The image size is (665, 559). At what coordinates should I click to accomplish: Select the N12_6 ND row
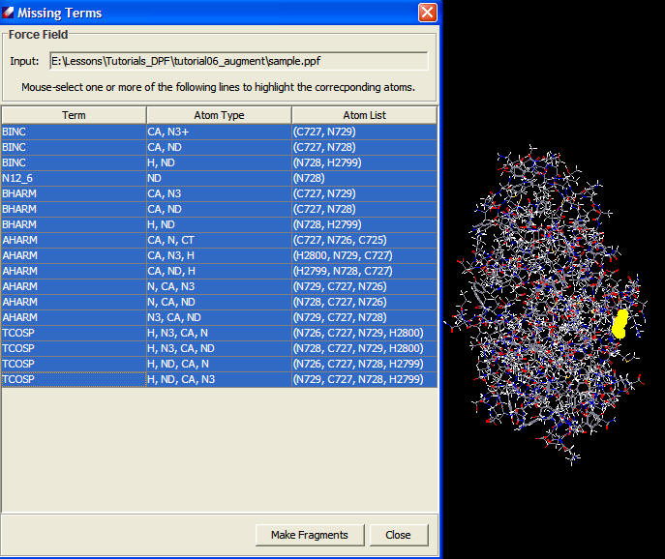point(74,178)
